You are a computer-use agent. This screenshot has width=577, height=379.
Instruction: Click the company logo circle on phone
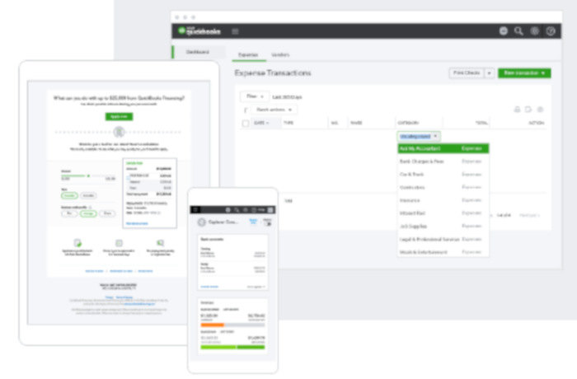[x=202, y=222]
